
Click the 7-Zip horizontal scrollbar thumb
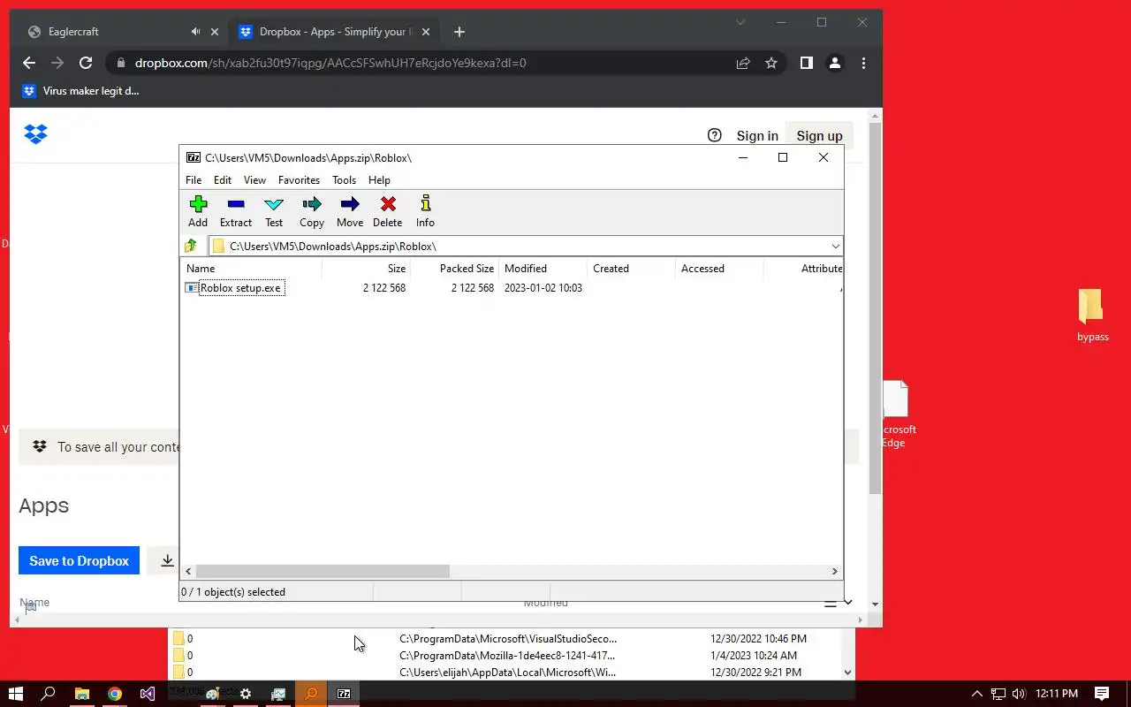tap(323, 572)
